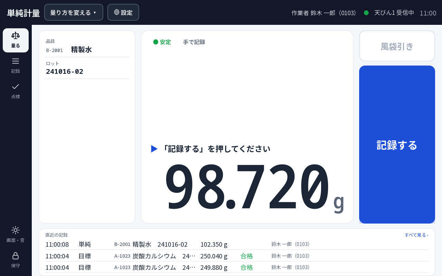
Task: Click the green 安定 stability indicator
Action: pyautogui.click(x=162, y=42)
